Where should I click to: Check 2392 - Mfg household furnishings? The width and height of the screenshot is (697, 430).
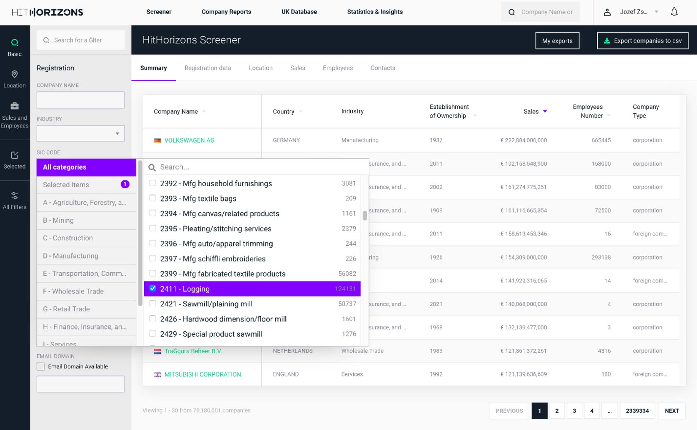click(x=153, y=183)
